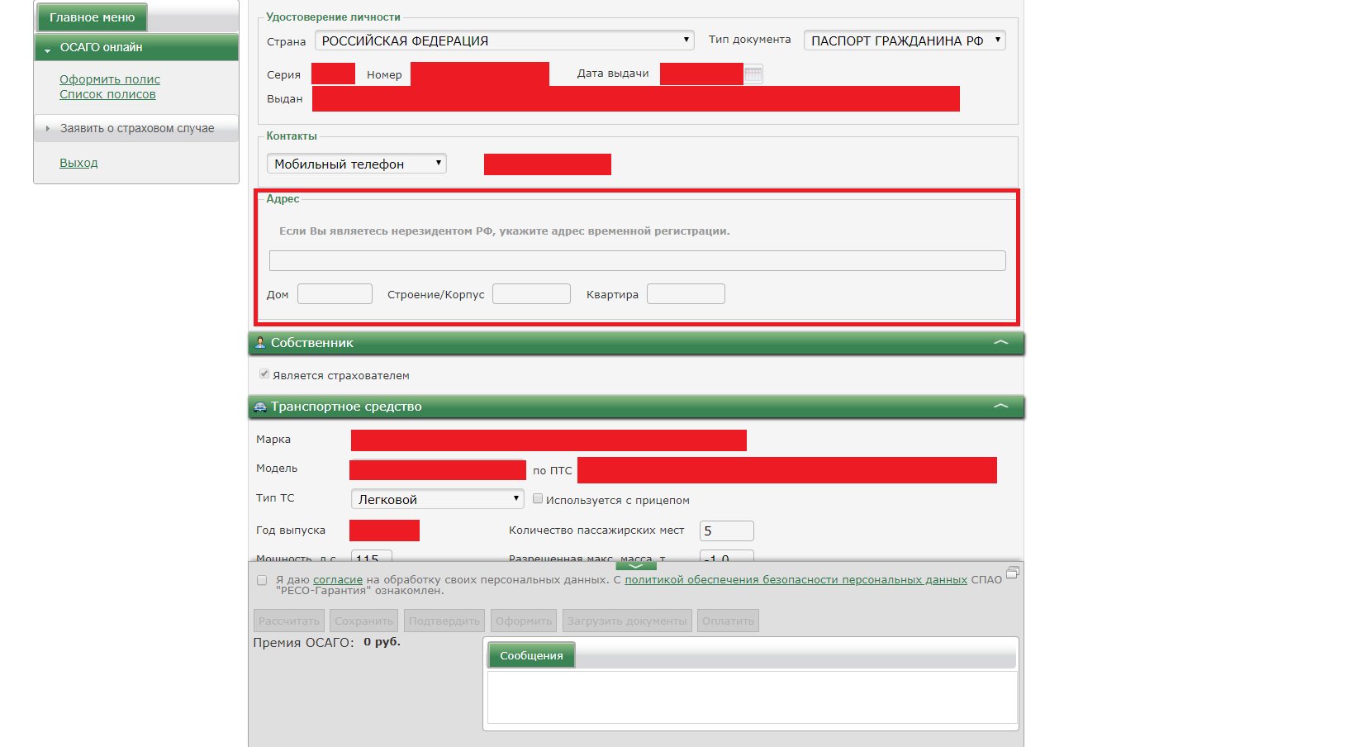Switch to the Сообщения tab
The image size is (1368, 747).
(531, 655)
